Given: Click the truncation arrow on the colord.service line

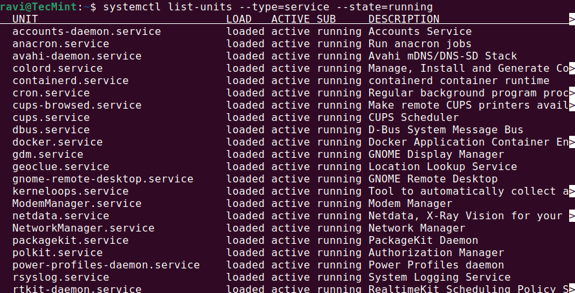Looking at the screenshot, I should click(572, 69).
